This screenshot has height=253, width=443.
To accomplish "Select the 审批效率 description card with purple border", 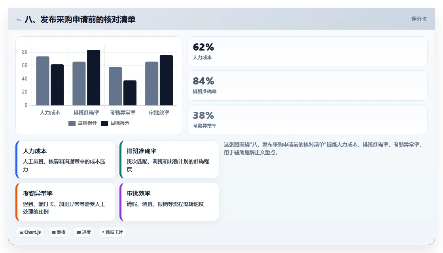I will coord(169,202).
